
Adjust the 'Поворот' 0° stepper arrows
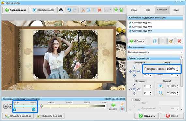(178, 75)
